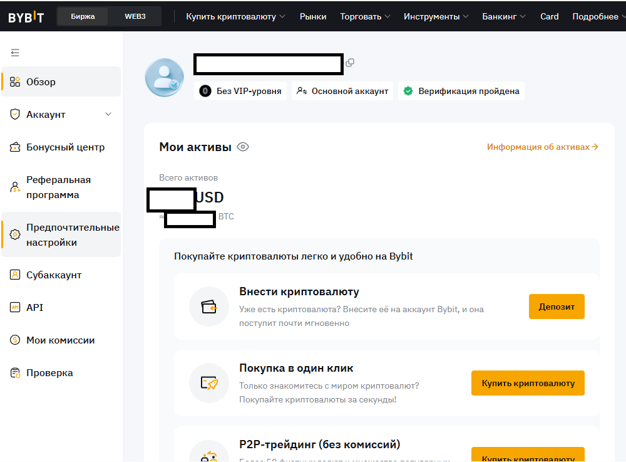
Task: Open the Купить криптовалюту dropdown menu
Action: pyautogui.click(x=235, y=17)
